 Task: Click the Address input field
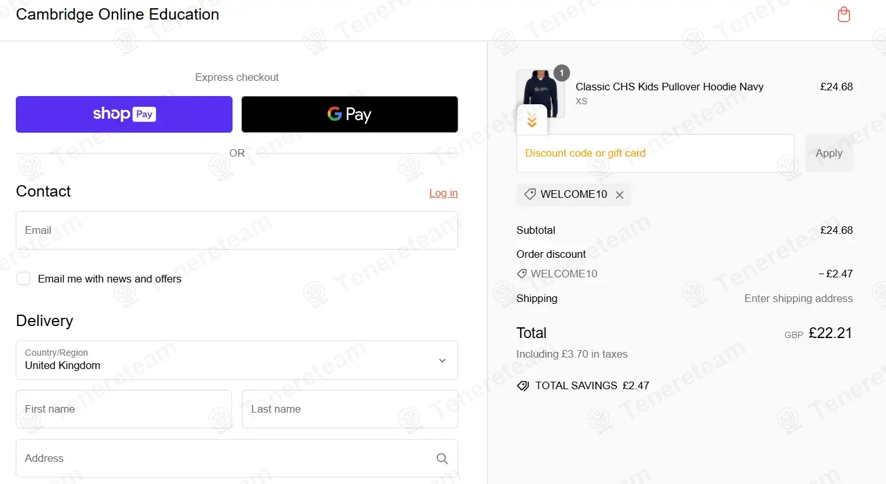pyautogui.click(x=224, y=459)
